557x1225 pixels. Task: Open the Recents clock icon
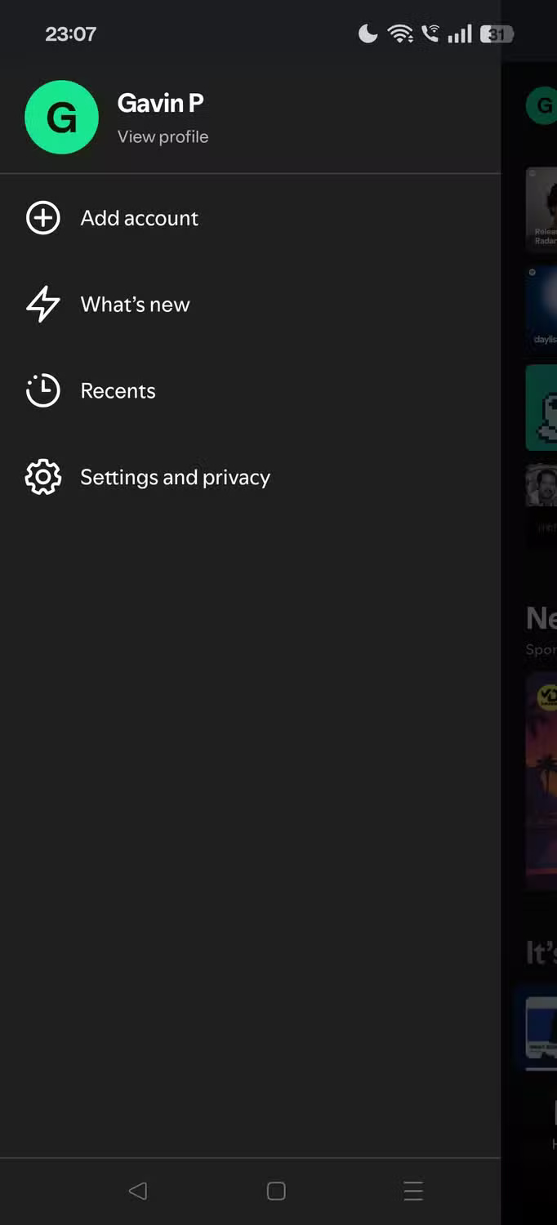click(x=42, y=390)
